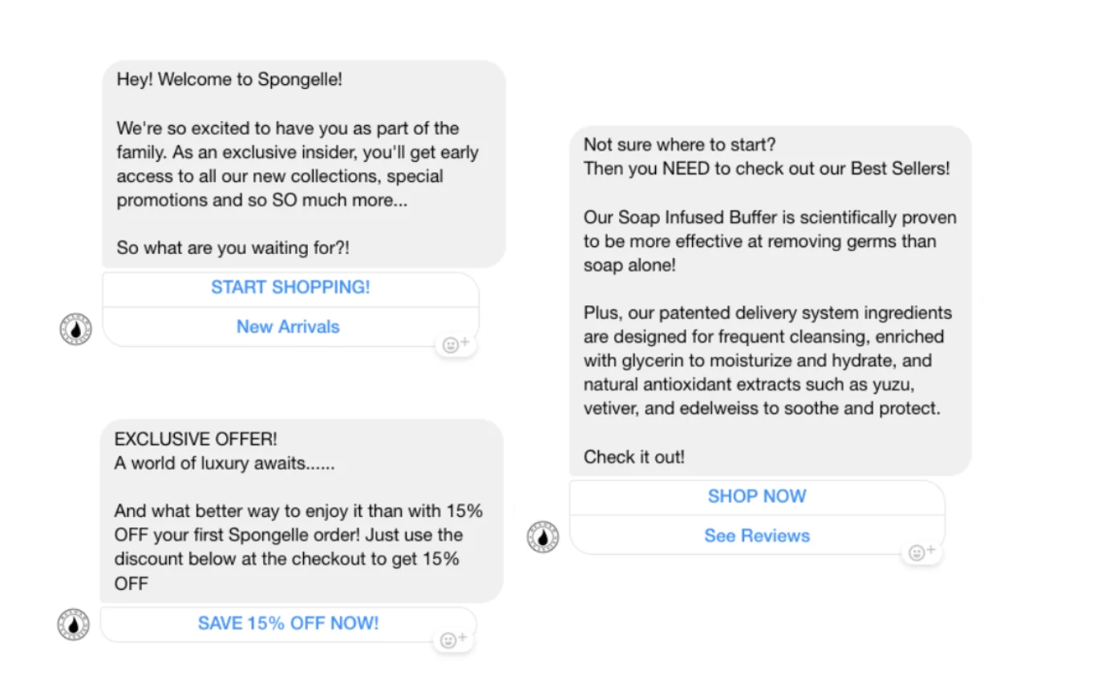The width and height of the screenshot is (1105, 699).
Task: Add emoji reaction to the welcome message
Action: coord(455,345)
